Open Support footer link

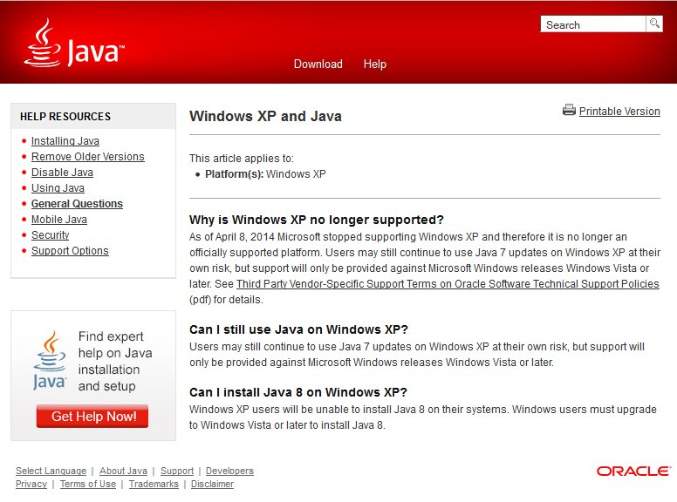[x=177, y=471]
